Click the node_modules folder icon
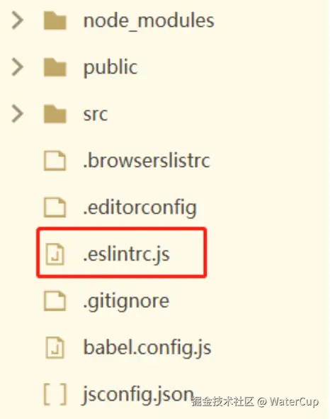The image size is (330, 419). click(x=55, y=21)
